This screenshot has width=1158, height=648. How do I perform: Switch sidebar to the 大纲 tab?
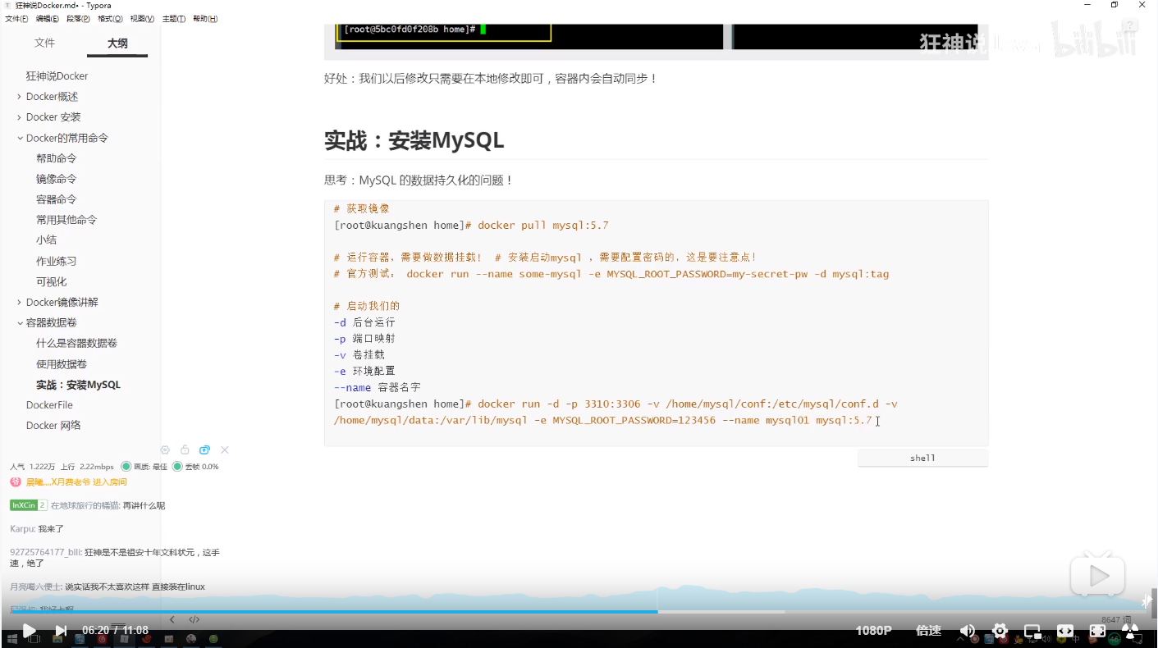click(117, 43)
